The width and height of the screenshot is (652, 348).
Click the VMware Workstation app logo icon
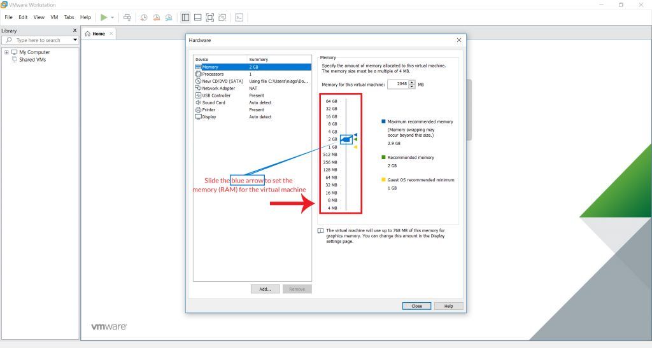pyautogui.click(x=4, y=4)
